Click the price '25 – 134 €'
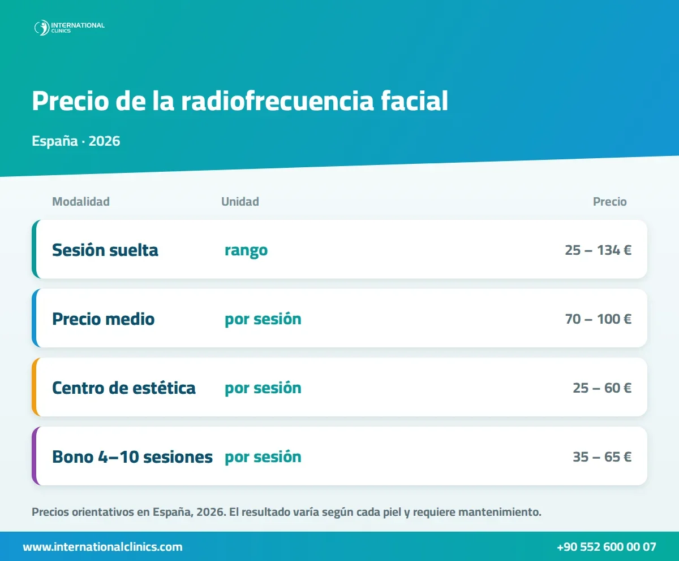The height and width of the screenshot is (561, 679). coord(598,250)
